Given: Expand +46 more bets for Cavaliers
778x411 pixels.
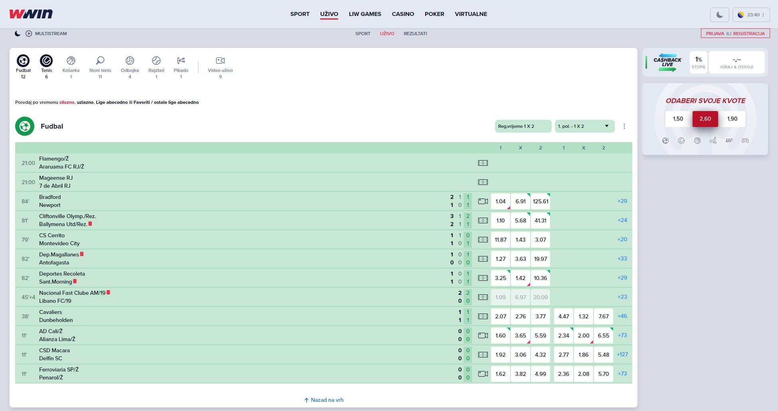Looking at the screenshot, I should tap(622, 316).
